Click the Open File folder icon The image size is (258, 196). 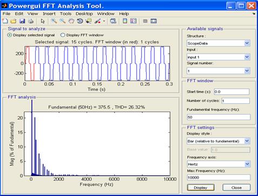click(14, 21)
